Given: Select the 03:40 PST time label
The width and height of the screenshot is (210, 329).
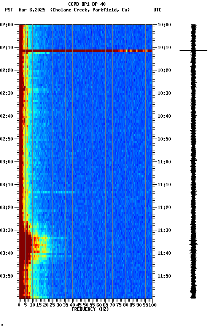Looking at the screenshot, I should coord(6,254).
